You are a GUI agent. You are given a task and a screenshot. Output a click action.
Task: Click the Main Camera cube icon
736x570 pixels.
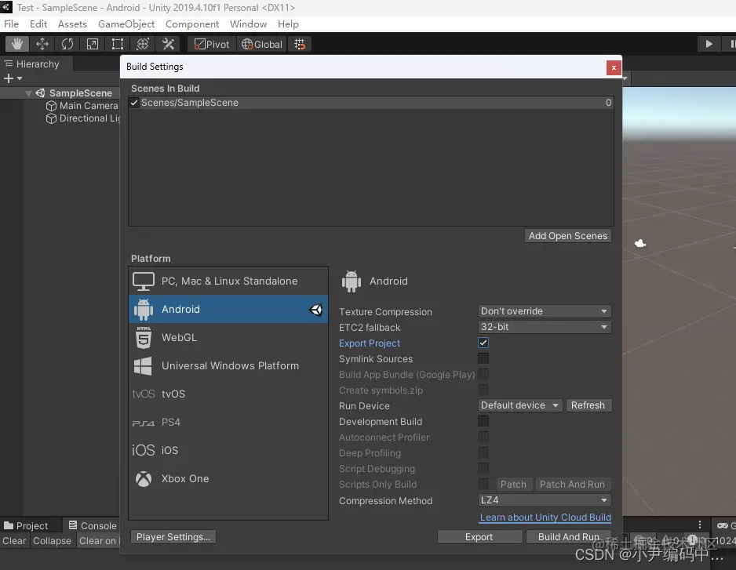(51, 106)
